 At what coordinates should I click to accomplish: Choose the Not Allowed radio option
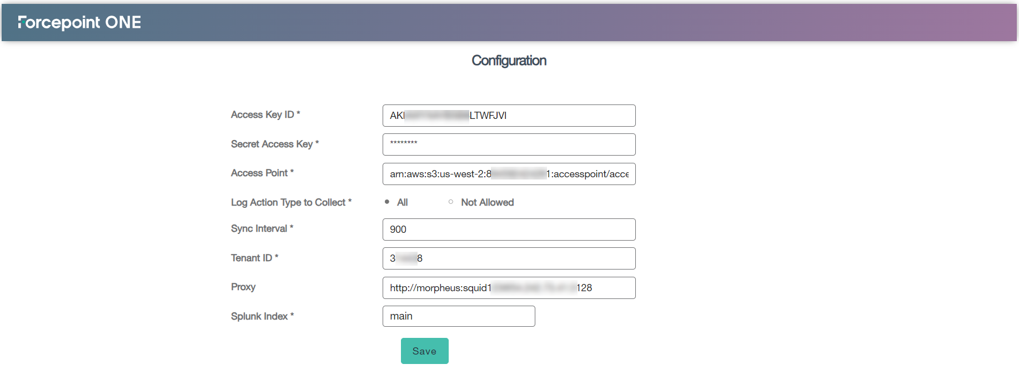point(451,202)
